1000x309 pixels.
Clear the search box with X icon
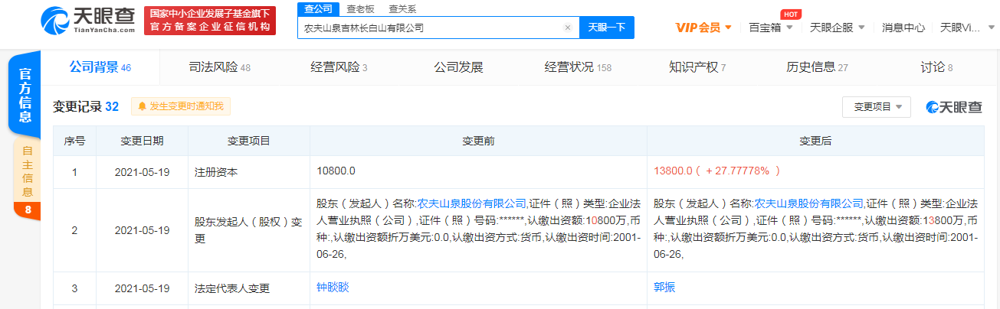(567, 28)
